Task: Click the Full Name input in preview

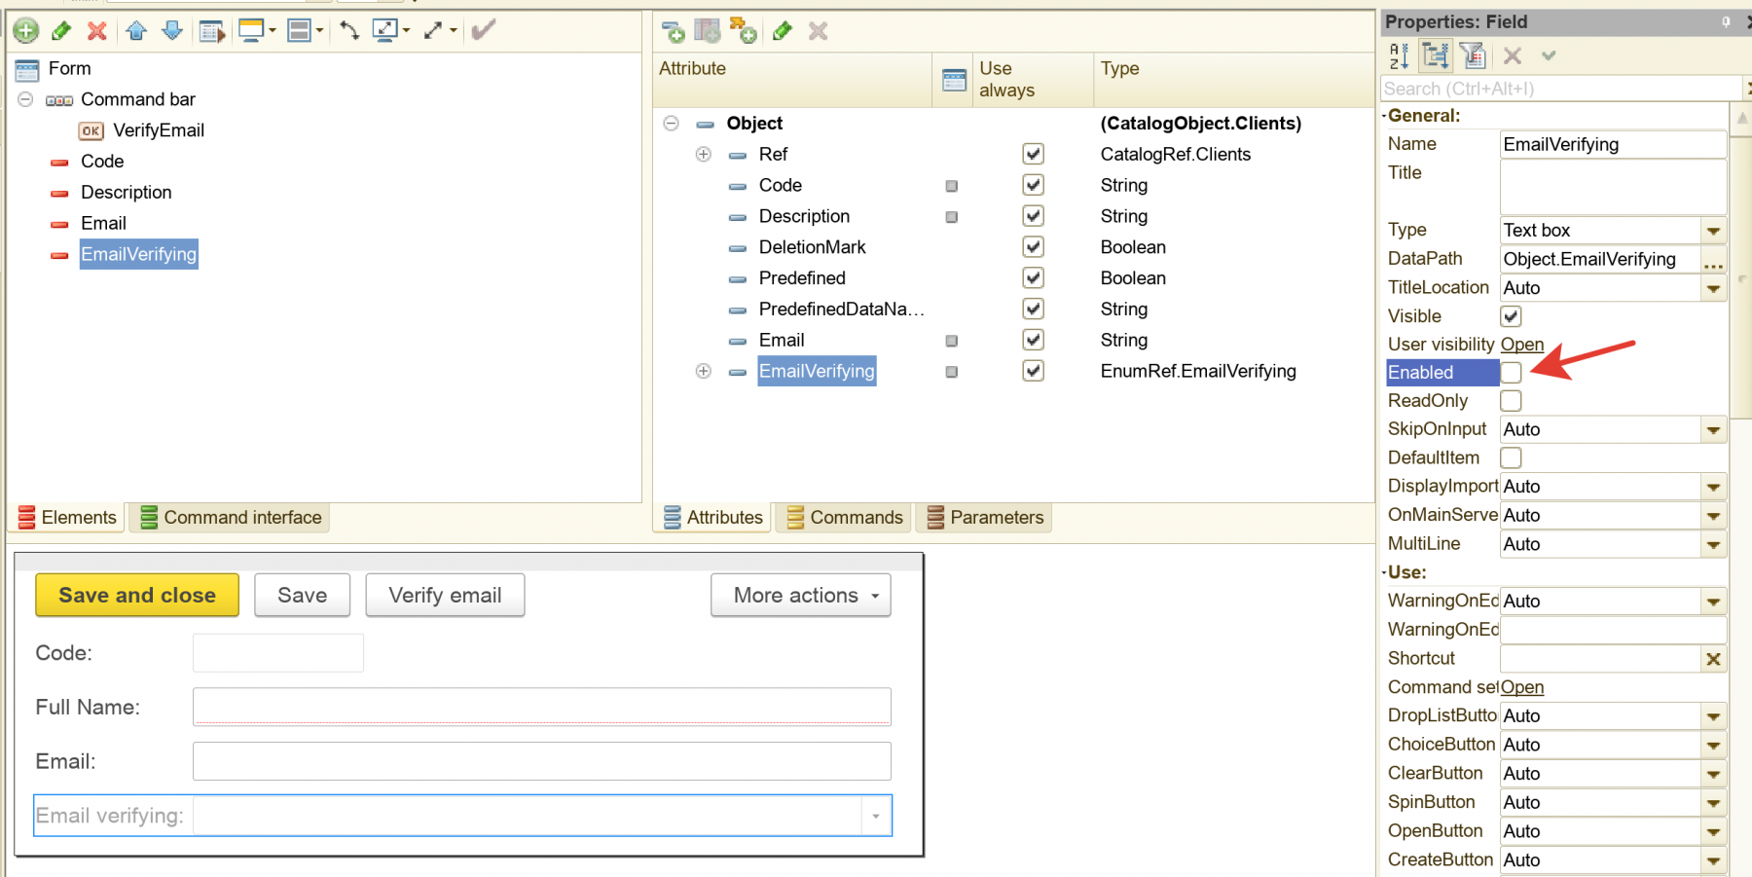Action: 541,707
